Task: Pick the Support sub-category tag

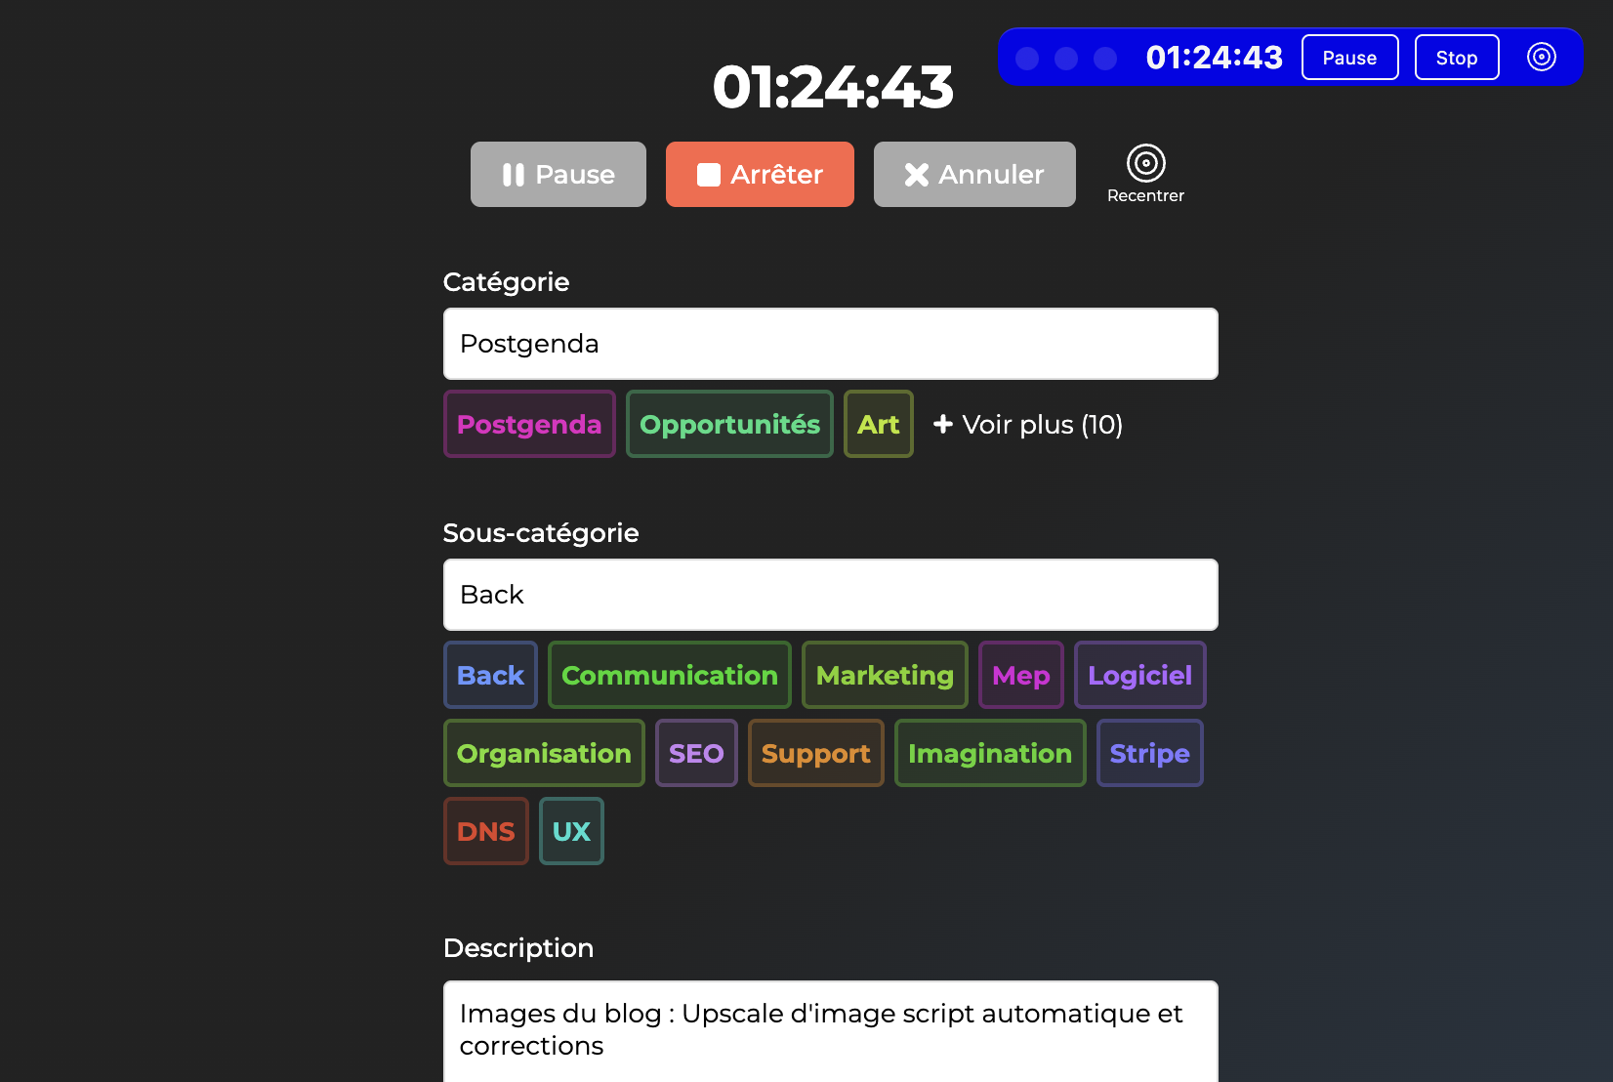Action: point(815,753)
